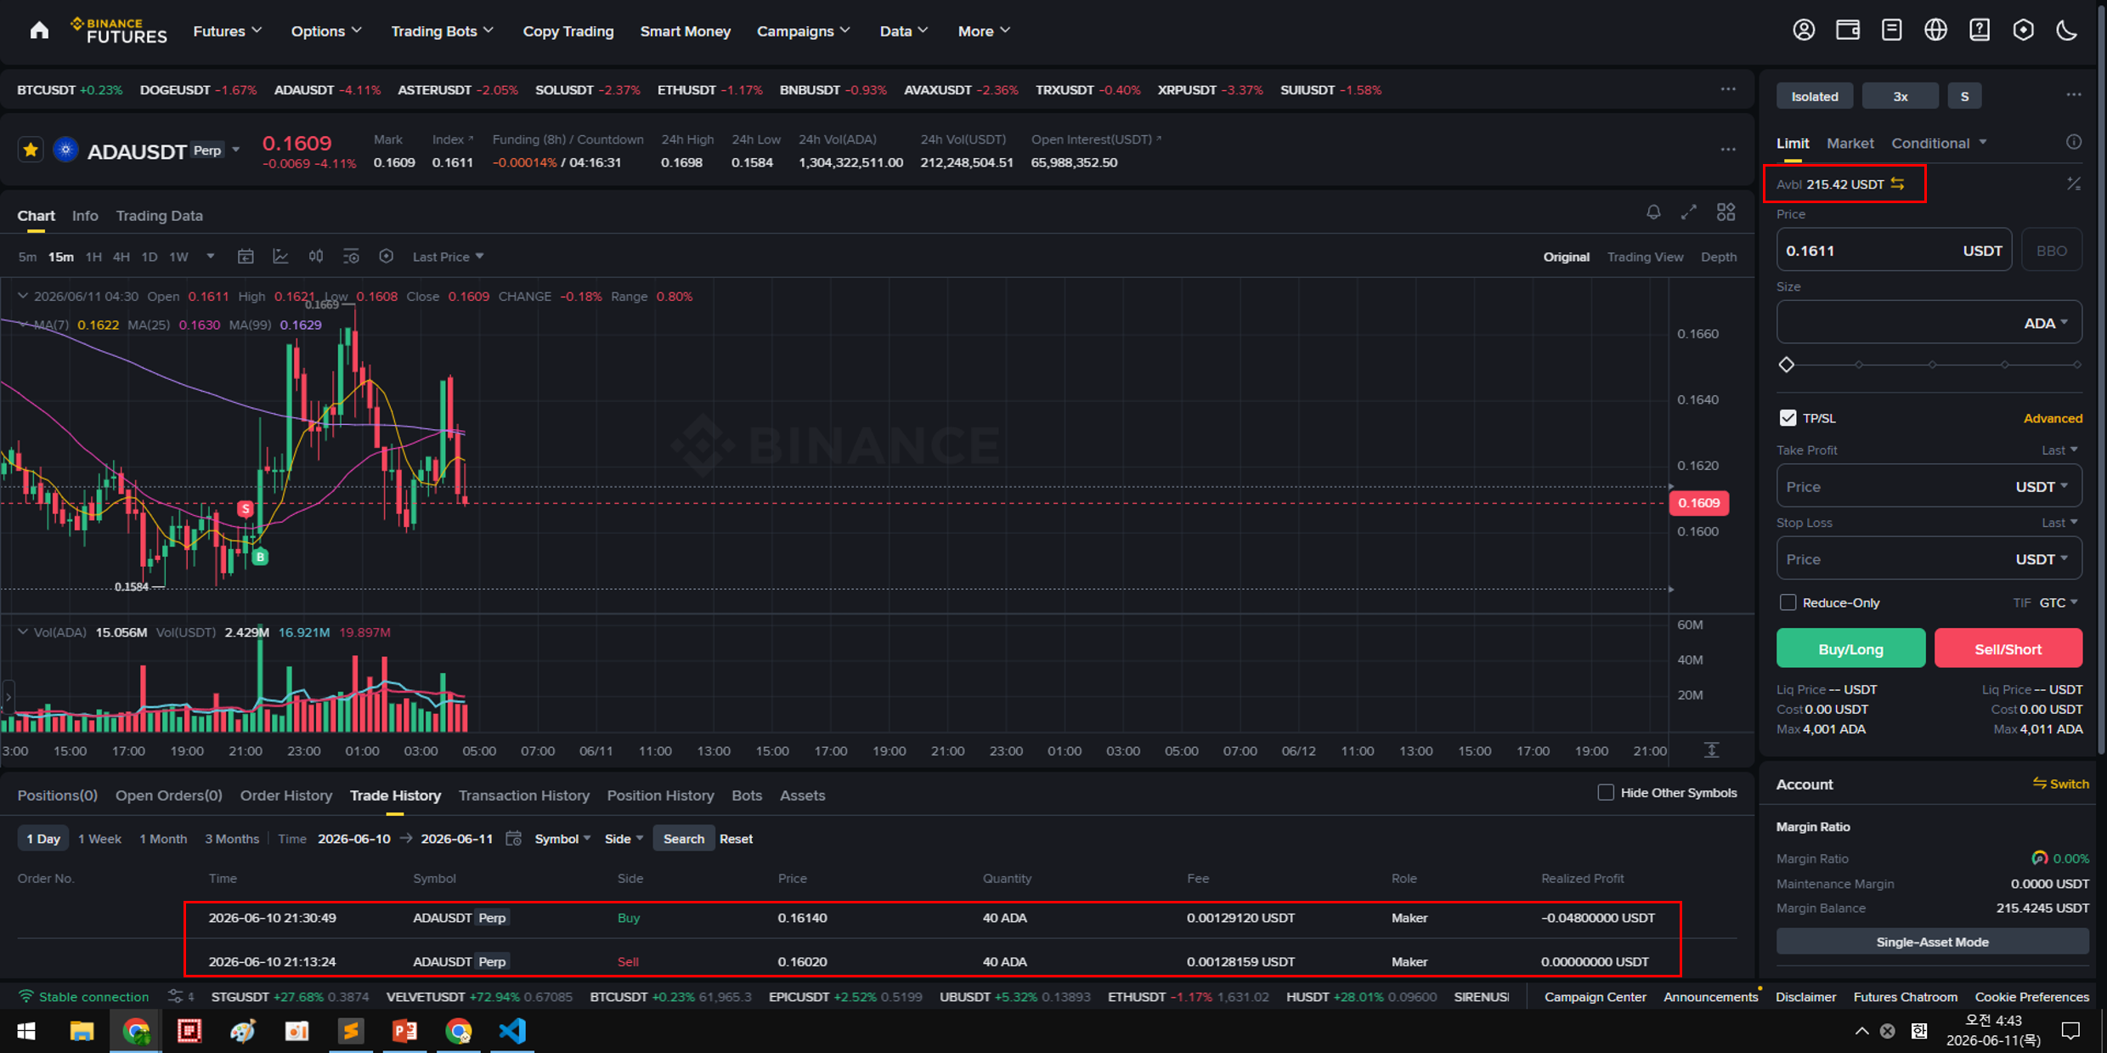2107x1053 pixels.
Task: Open the Assets tab
Action: tap(802, 795)
